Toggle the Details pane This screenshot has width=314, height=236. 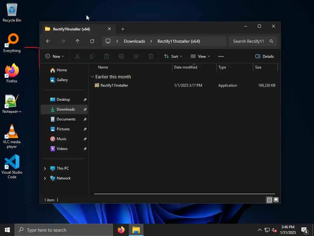click(x=265, y=57)
